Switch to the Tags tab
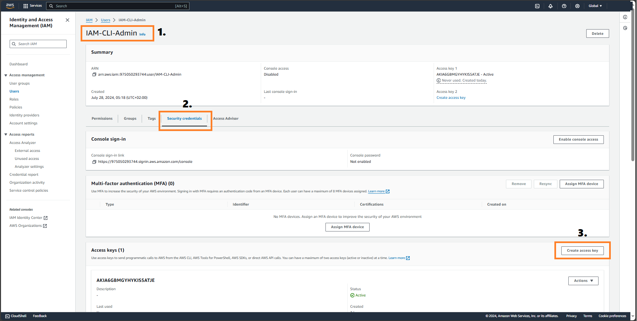 152,119
